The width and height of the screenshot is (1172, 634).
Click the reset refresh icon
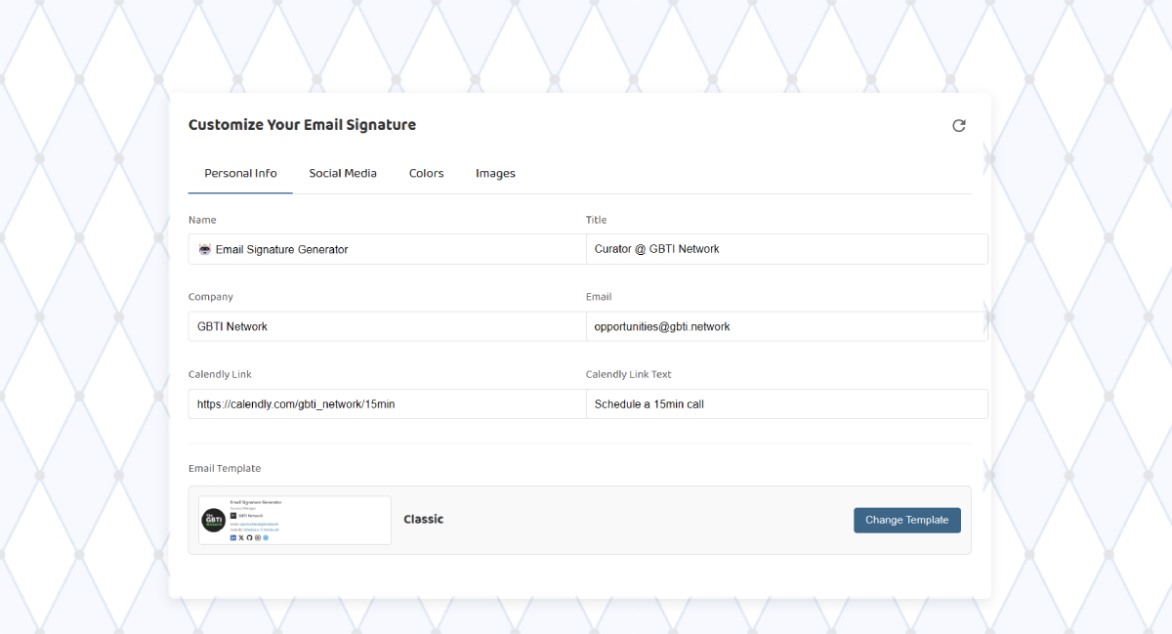[959, 125]
